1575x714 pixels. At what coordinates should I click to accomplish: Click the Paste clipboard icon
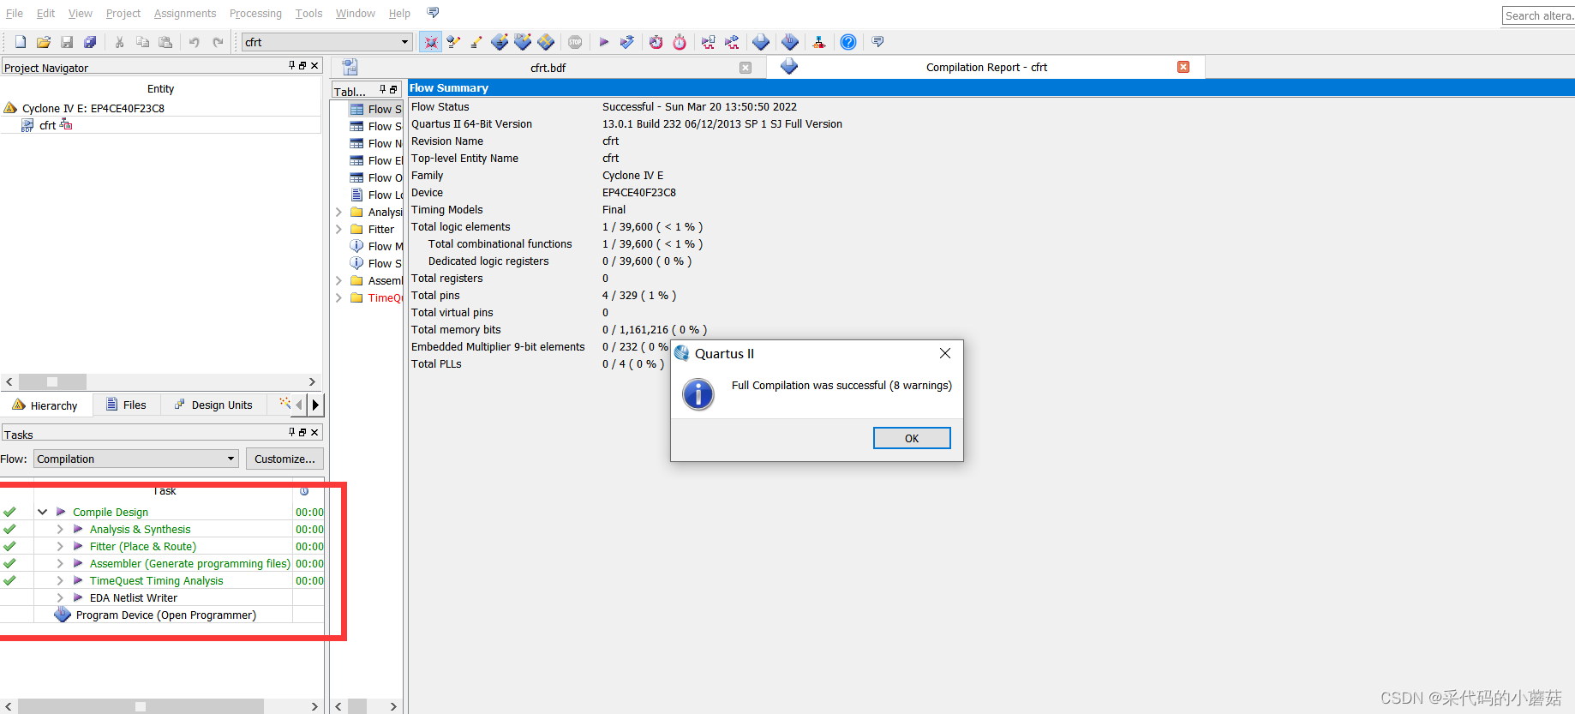166,42
